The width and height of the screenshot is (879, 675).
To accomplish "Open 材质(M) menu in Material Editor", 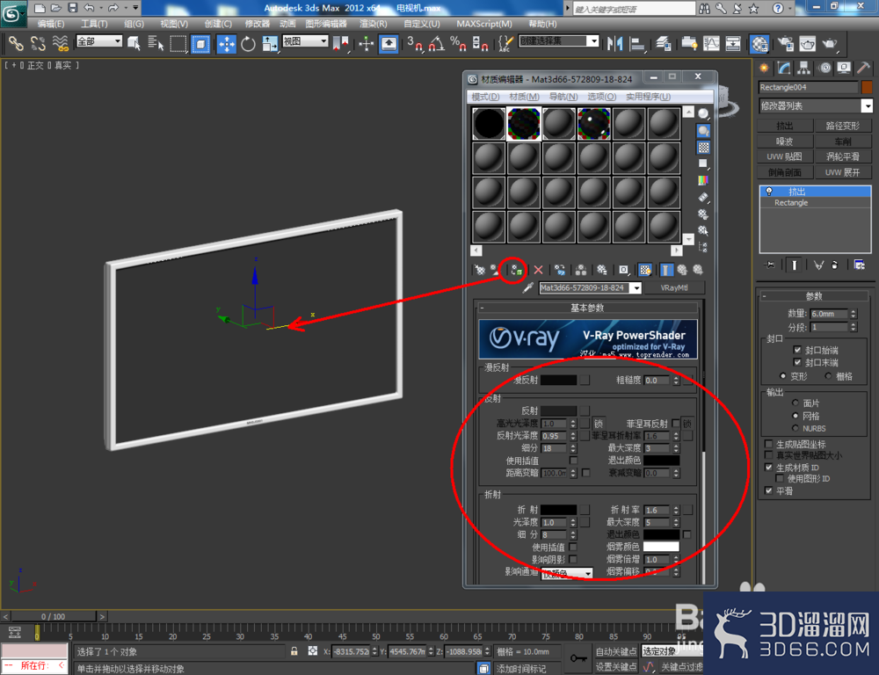I will (x=524, y=97).
